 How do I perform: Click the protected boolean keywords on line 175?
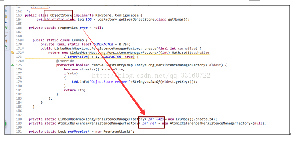73,65
